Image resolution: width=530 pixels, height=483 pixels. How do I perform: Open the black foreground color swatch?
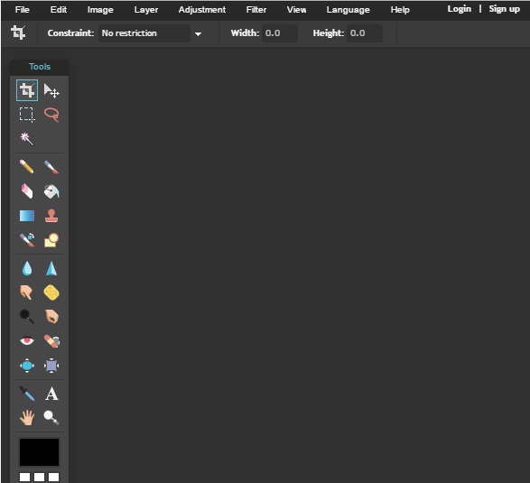click(39, 452)
